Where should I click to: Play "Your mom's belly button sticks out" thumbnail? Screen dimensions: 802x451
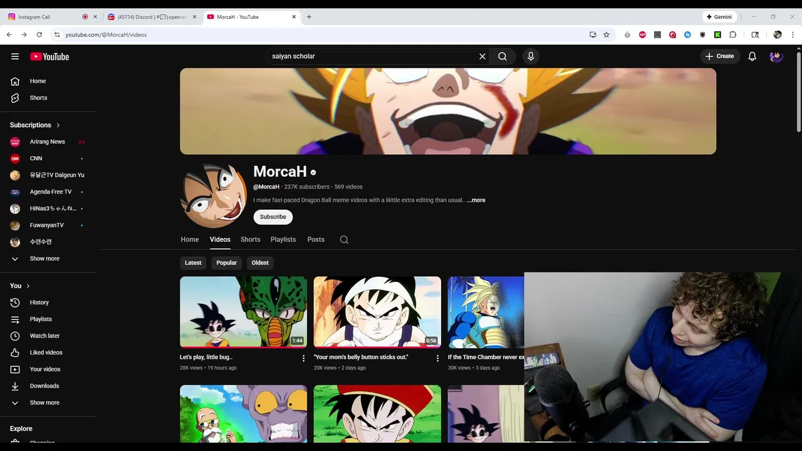coord(377,312)
